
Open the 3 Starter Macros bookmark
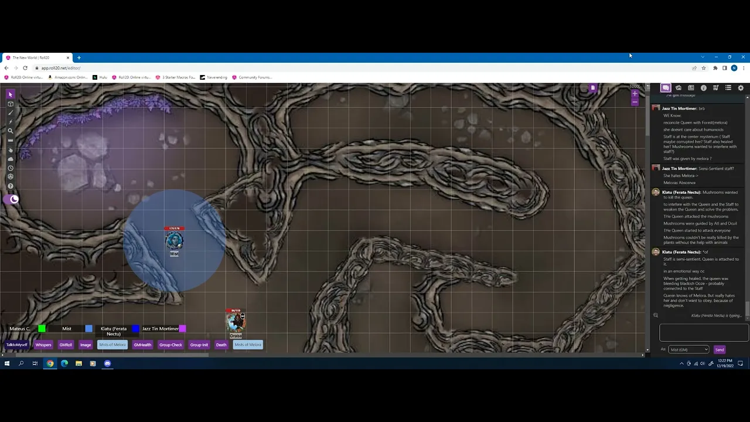[175, 77]
